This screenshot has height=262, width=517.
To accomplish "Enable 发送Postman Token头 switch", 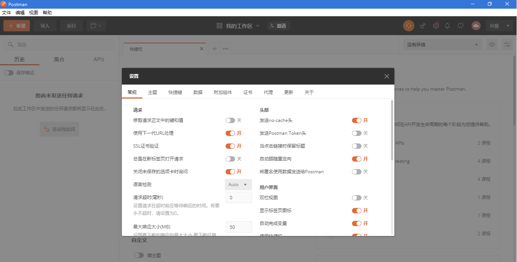I will [x=357, y=133].
